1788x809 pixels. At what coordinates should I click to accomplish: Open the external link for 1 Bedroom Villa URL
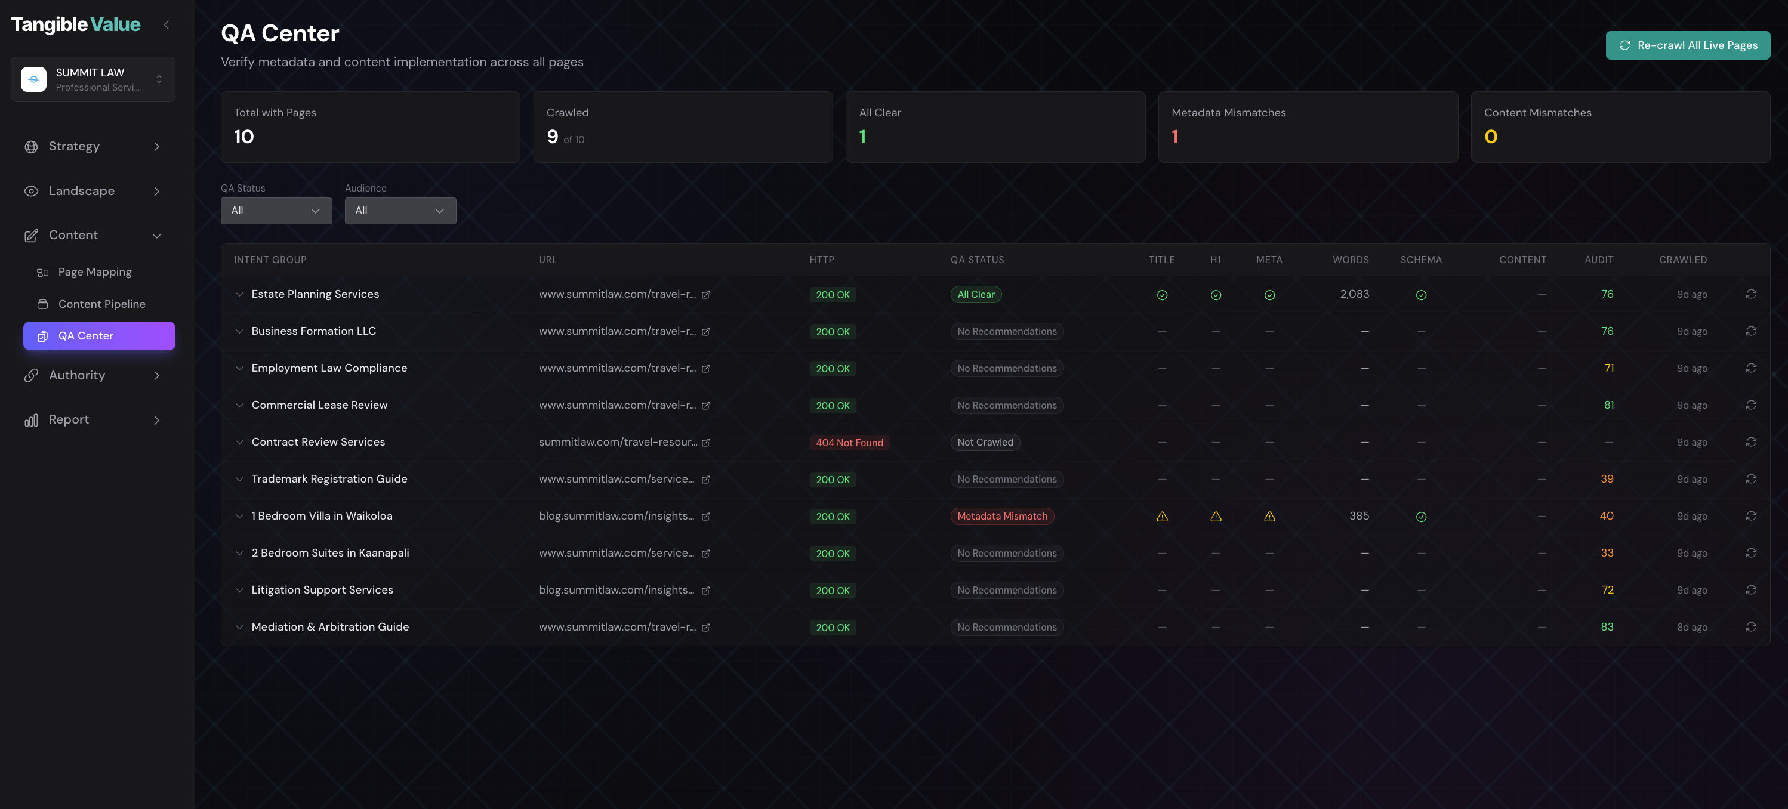(x=707, y=516)
